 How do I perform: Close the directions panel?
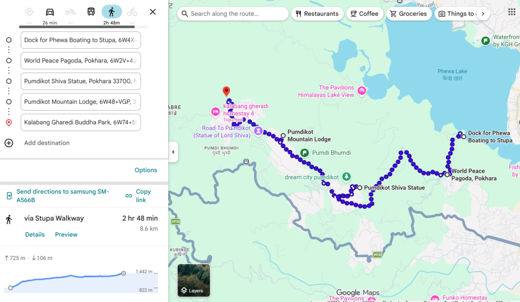pyautogui.click(x=152, y=12)
